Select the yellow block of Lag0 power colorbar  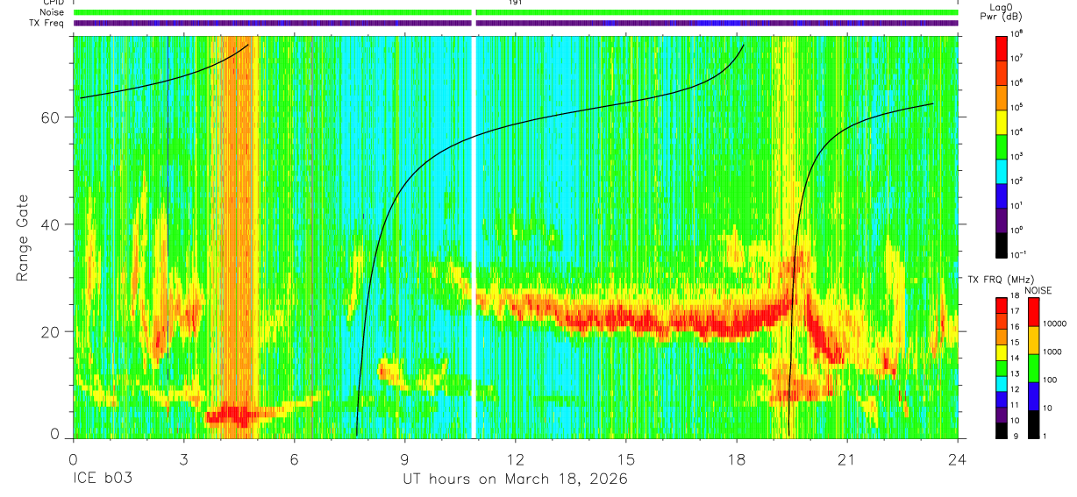coord(1002,121)
